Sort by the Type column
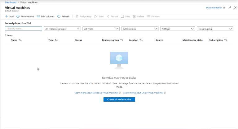 pyautogui.click(x=53, y=40)
